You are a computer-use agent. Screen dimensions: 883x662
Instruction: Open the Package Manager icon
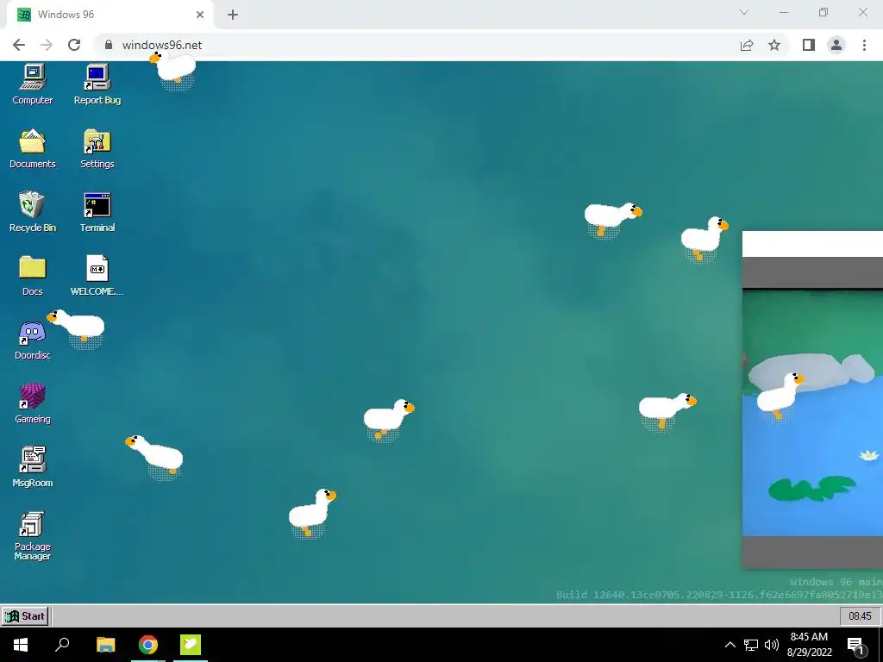pos(33,536)
